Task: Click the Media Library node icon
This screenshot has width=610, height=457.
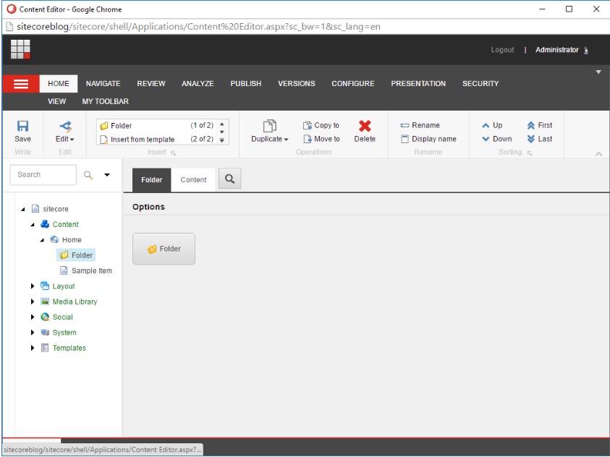Action: 45,302
